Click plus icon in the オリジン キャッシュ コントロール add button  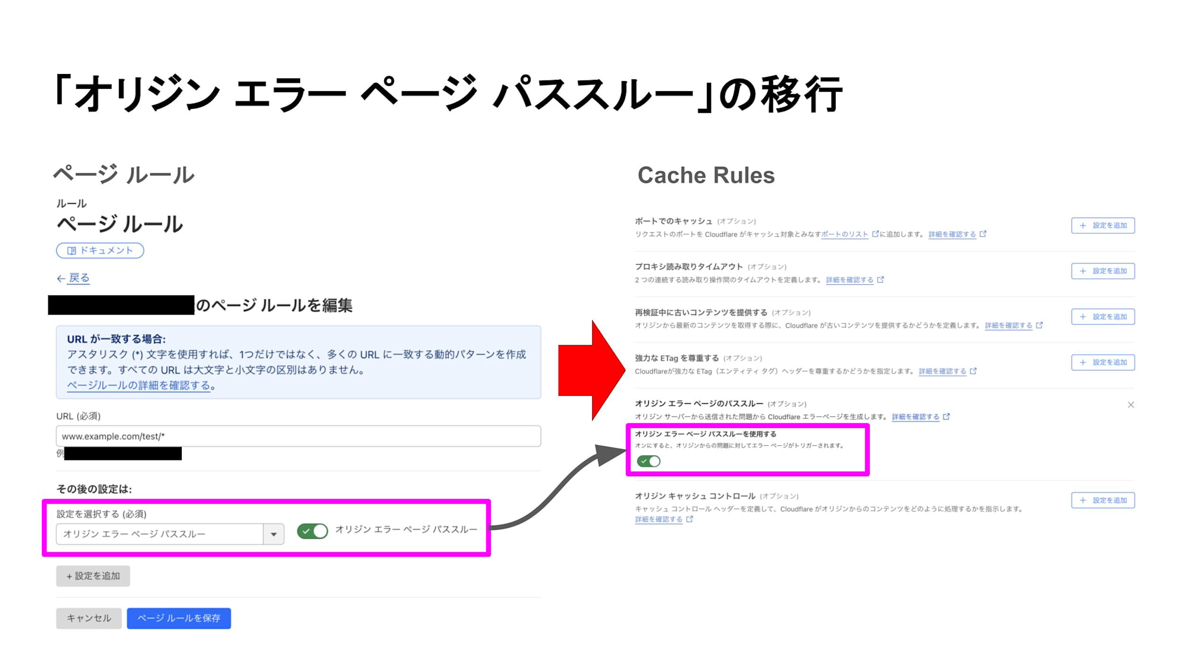(x=1083, y=500)
